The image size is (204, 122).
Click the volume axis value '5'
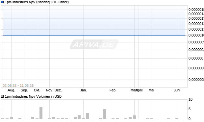pos(190,109)
